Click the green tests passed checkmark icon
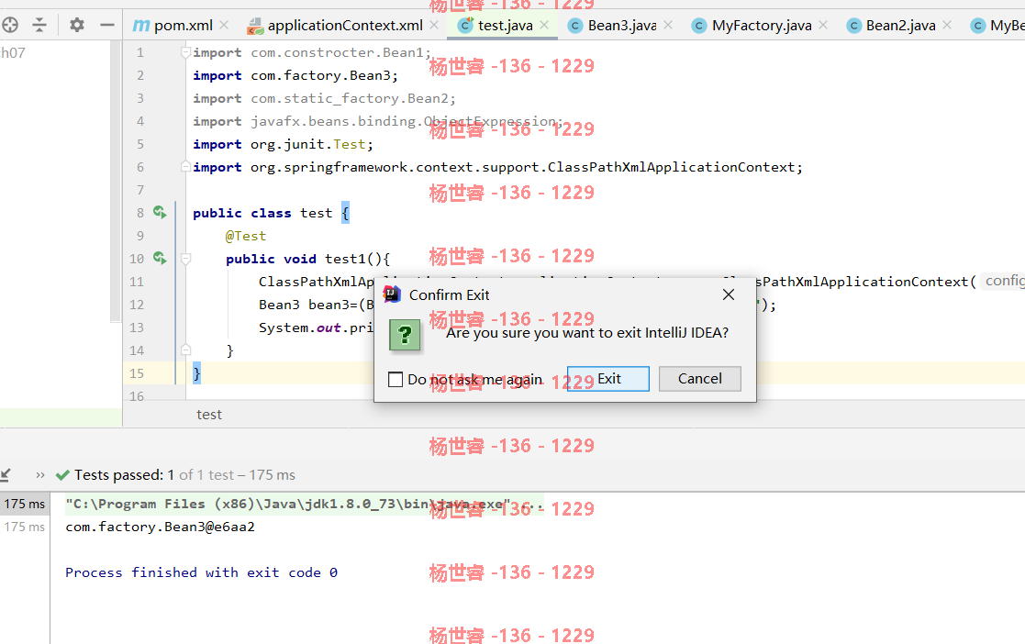The height and width of the screenshot is (644, 1025). click(x=62, y=475)
